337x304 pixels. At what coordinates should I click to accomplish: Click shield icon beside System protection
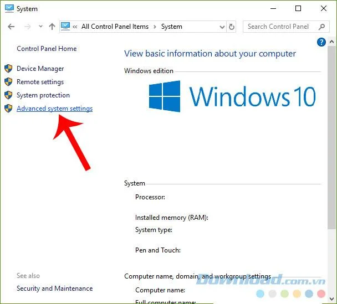(8, 95)
